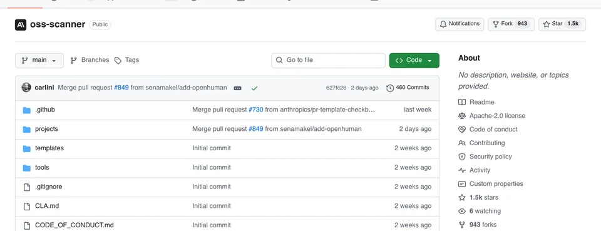This screenshot has height=231, width=601.
Task: Click 'last week' timestamp in .github row
Action: pos(418,110)
